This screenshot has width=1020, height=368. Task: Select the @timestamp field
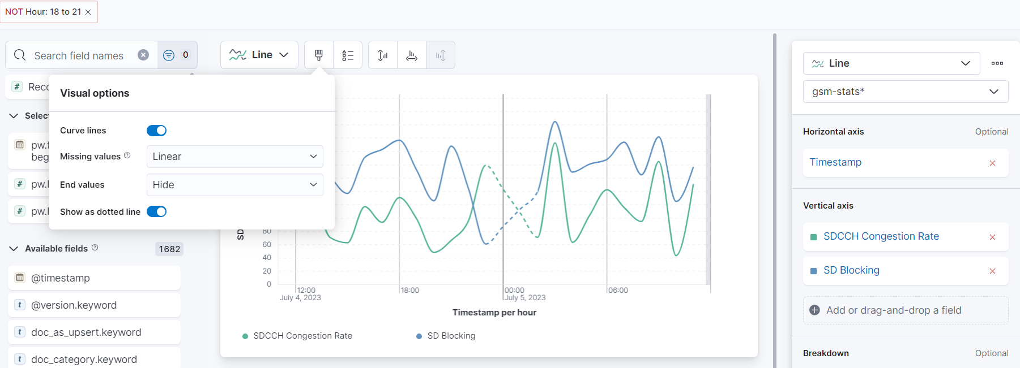(x=61, y=278)
